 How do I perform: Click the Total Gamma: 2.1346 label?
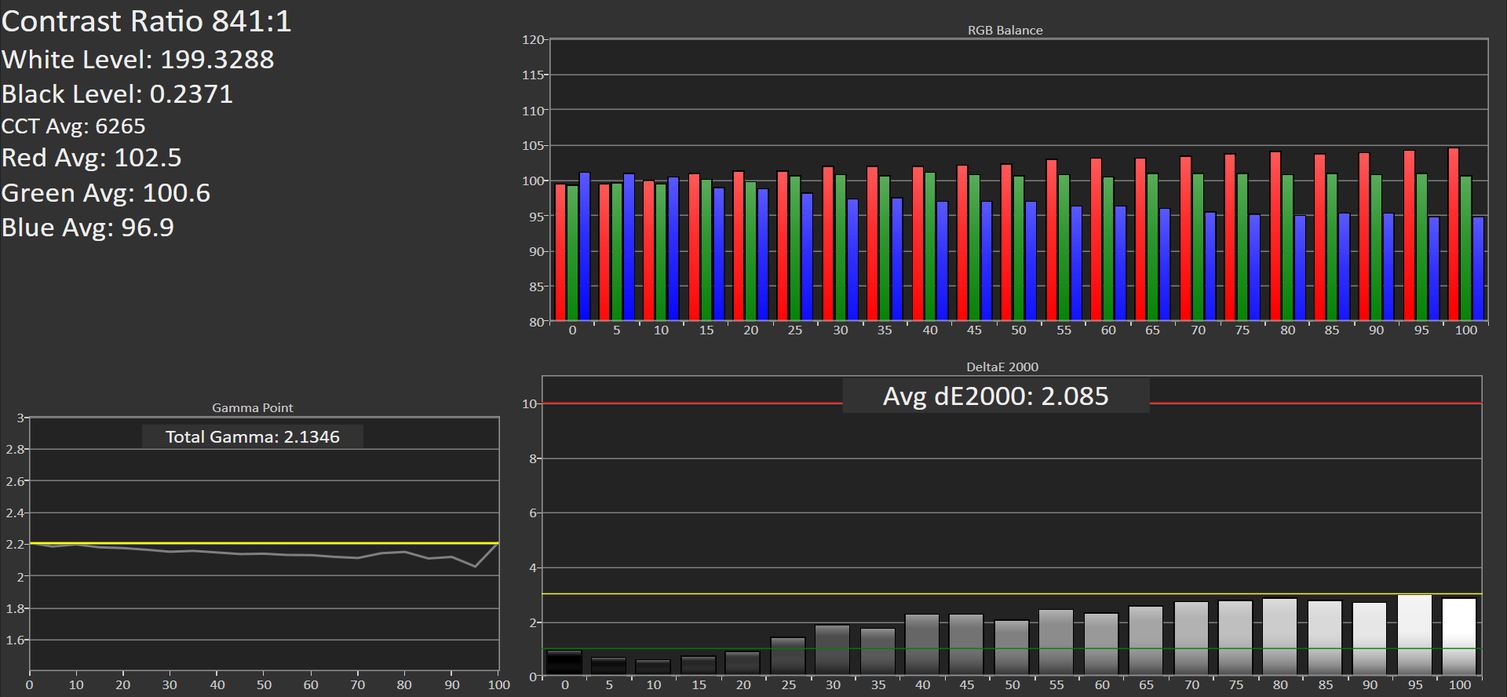tap(252, 437)
